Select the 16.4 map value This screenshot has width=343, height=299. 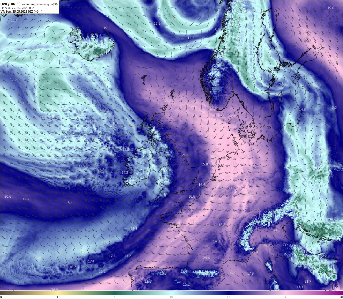click(202, 185)
